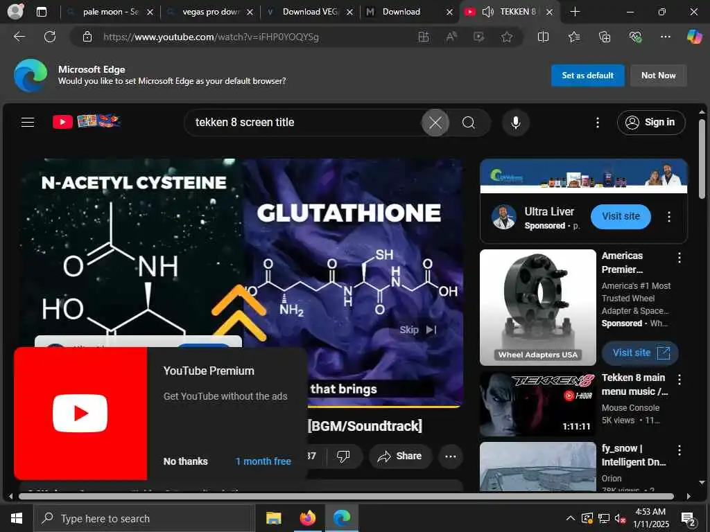This screenshot has height=532, width=710.
Task: Dismiss the prompt with Not Now
Action: pos(659,76)
